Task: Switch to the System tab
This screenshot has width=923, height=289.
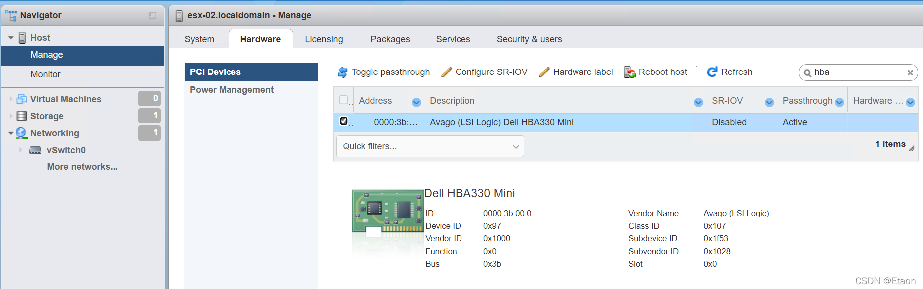Action: pyautogui.click(x=199, y=39)
